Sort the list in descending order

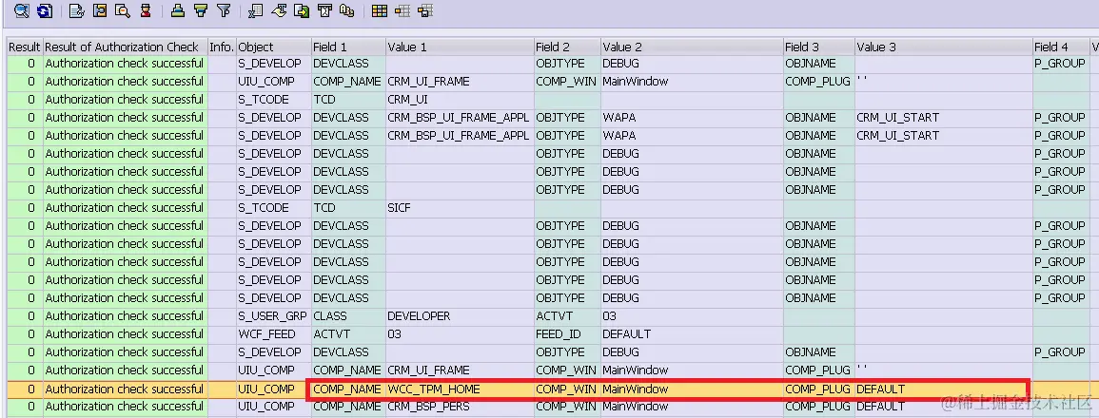201,10
